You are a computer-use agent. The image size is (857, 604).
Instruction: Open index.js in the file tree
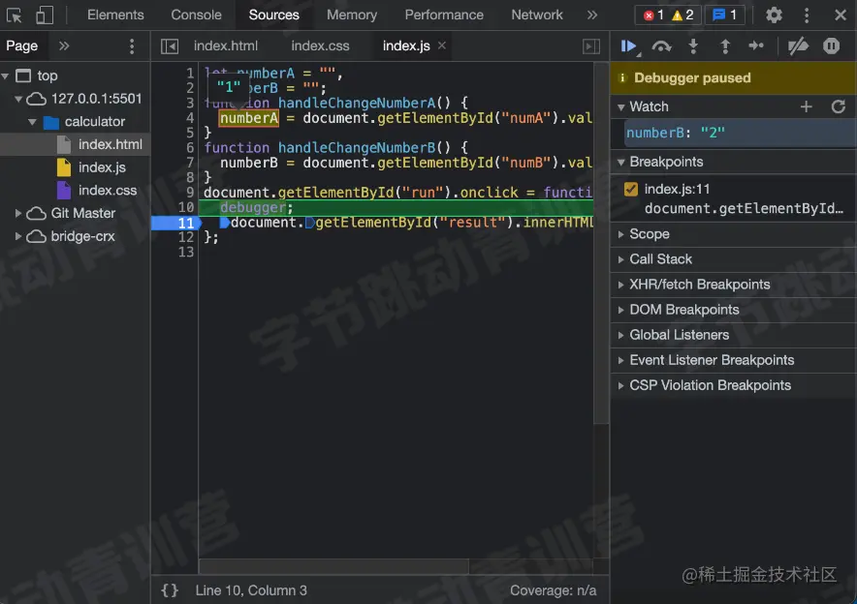click(x=102, y=167)
